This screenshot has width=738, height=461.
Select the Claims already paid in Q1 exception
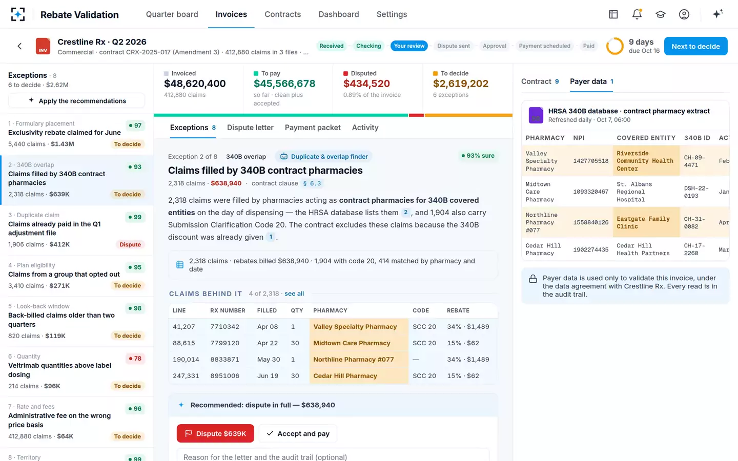point(76,230)
